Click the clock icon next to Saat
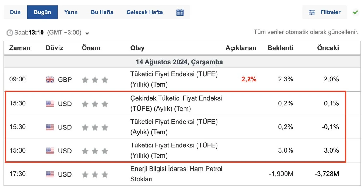Screen dimensions: 364x193 pyautogui.click(x=10, y=33)
